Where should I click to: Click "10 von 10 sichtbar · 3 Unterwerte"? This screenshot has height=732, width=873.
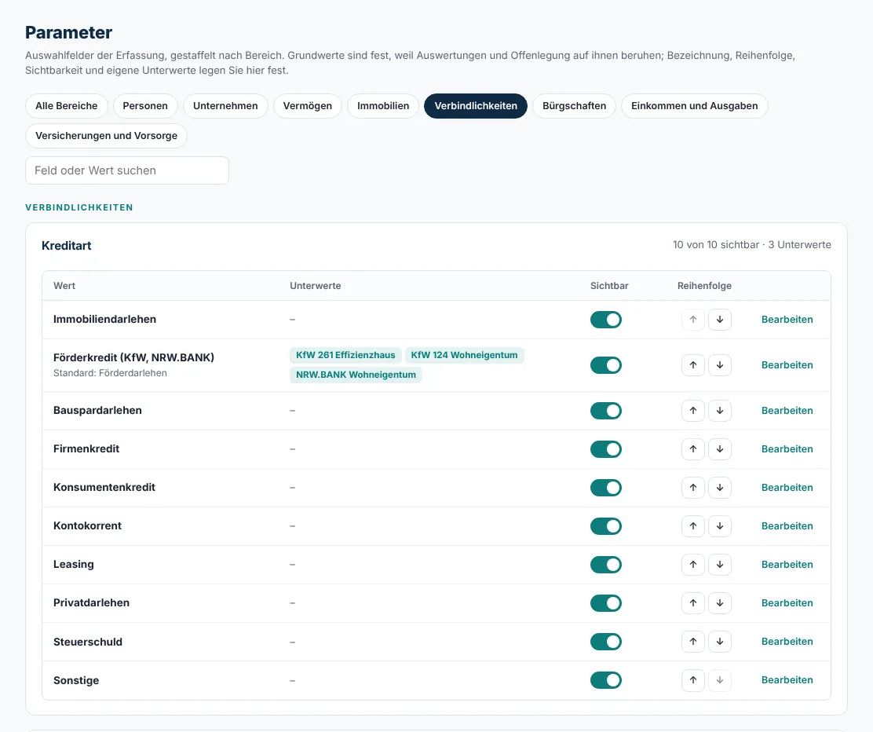(x=751, y=245)
